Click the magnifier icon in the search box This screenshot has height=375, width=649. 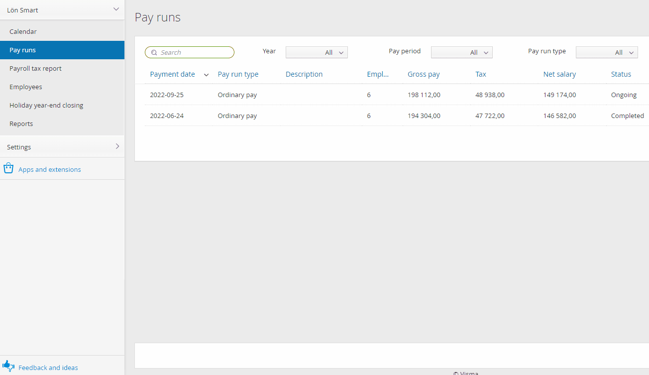tap(154, 53)
